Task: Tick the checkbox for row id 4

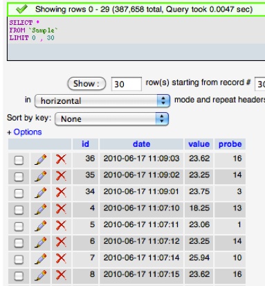Action: 19,210
